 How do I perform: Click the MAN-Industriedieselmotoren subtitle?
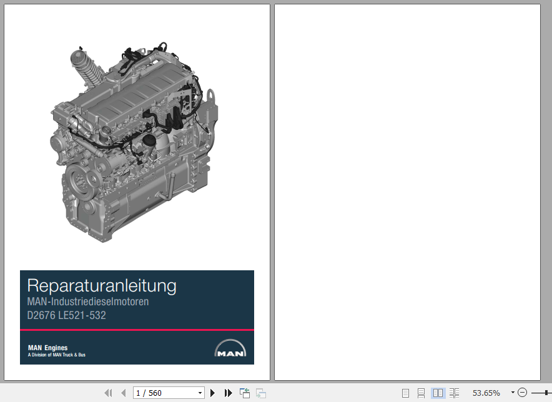(88, 301)
